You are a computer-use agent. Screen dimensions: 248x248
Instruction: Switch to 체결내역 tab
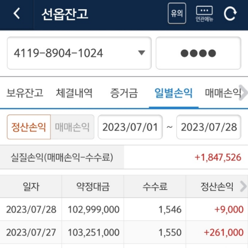pos(74,93)
